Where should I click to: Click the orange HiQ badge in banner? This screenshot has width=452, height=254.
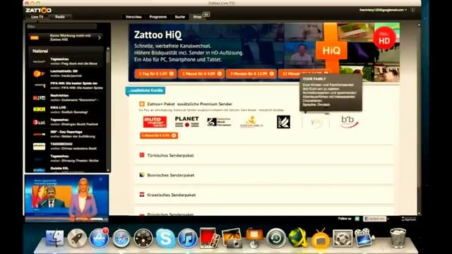pos(331,51)
